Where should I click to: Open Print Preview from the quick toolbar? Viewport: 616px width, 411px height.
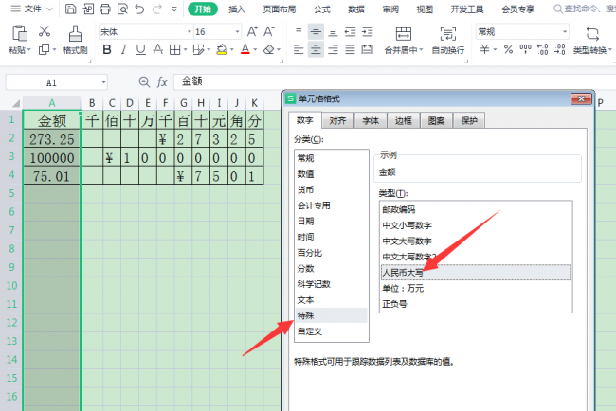[122, 9]
